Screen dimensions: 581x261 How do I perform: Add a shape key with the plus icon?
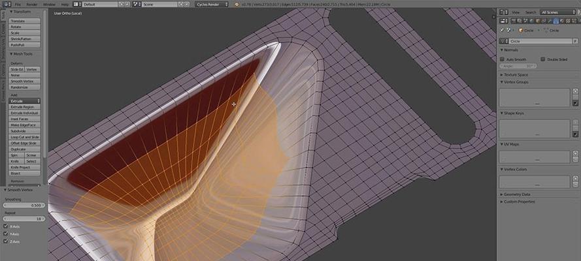pyautogui.click(x=575, y=123)
